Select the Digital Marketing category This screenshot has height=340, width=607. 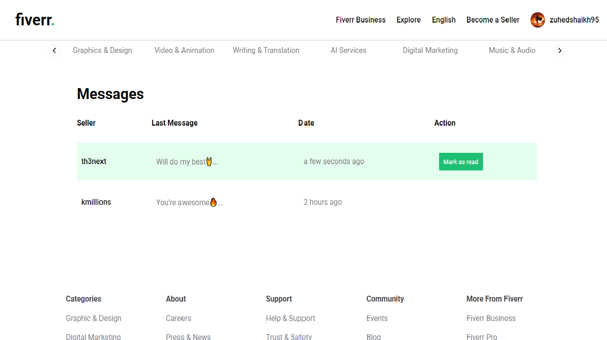coord(430,50)
